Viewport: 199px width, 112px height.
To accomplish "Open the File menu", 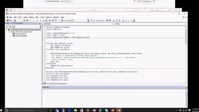I will [x=11, y=17].
